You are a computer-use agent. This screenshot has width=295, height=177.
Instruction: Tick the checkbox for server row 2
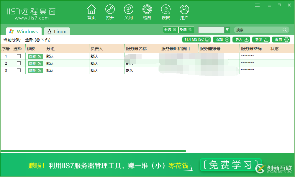[x=19, y=63]
